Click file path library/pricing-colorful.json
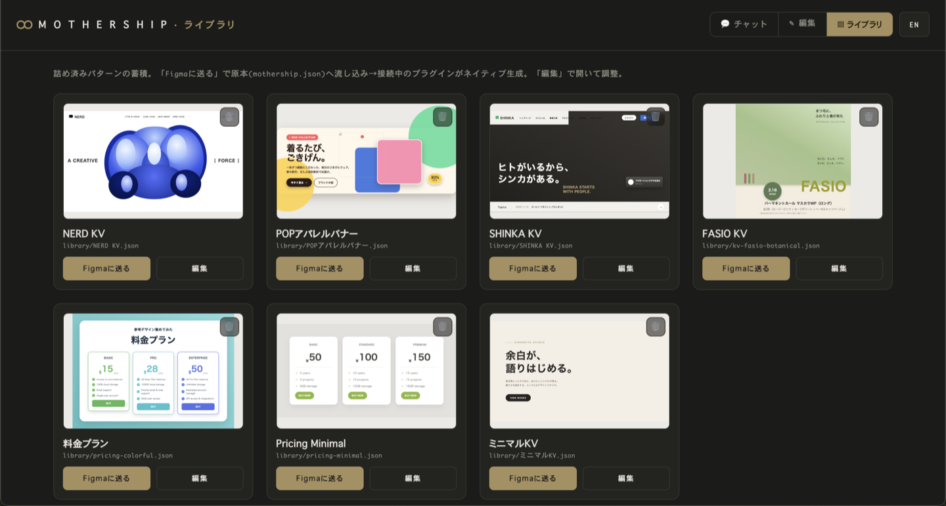Viewport: 946px width, 506px height. 118,455
